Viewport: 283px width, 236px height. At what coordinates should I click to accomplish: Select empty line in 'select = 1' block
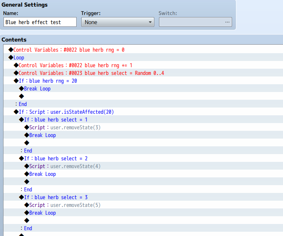(x=143, y=143)
